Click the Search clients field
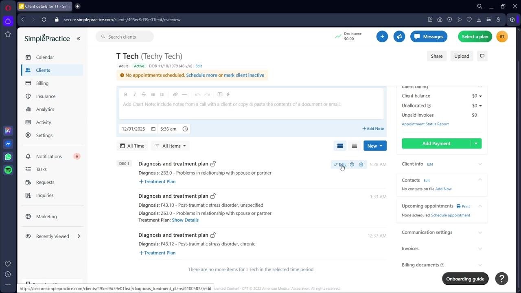The width and height of the screenshot is (521, 293). pos(125,37)
